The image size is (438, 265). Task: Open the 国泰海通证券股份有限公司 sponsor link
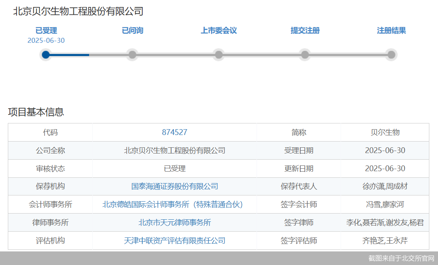(174, 186)
